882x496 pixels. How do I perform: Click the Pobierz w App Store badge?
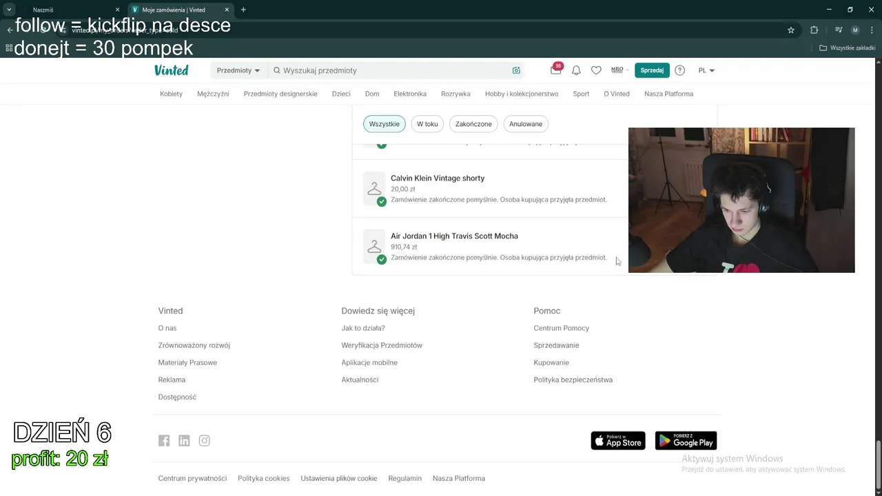click(x=618, y=440)
